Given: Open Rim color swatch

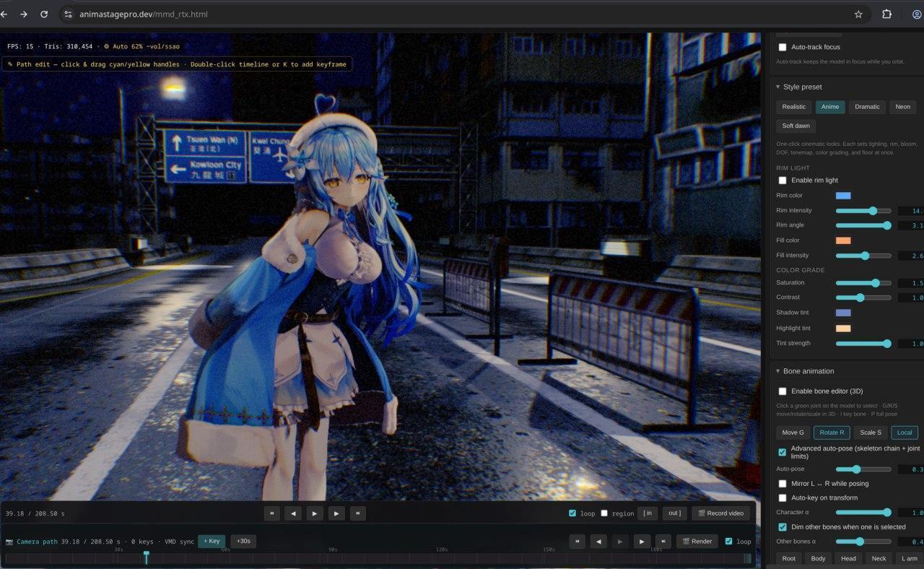Looking at the screenshot, I should coord(843,196).
